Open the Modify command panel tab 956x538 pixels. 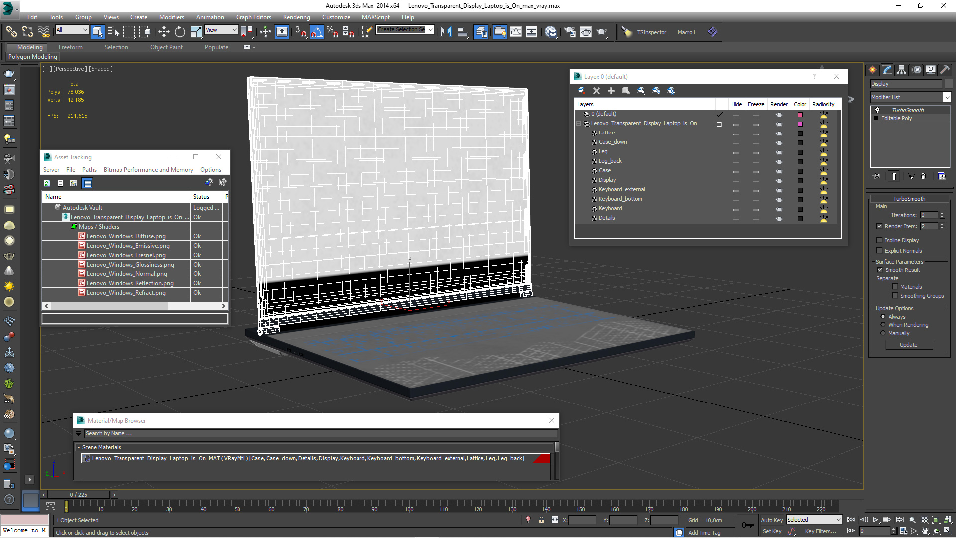[x=887, y=70]
